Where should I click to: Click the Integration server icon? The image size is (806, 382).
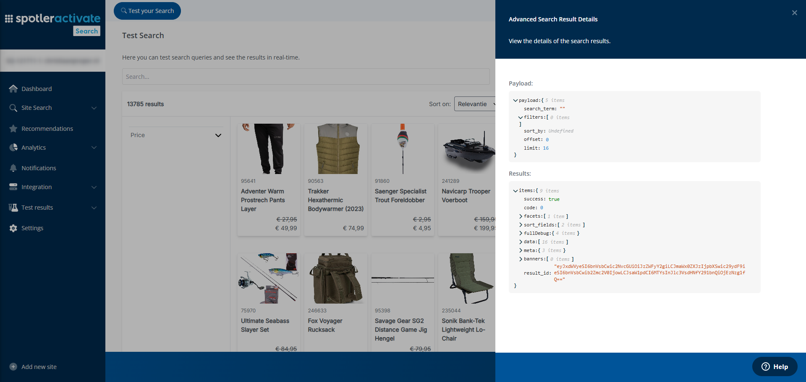[13, 187]
